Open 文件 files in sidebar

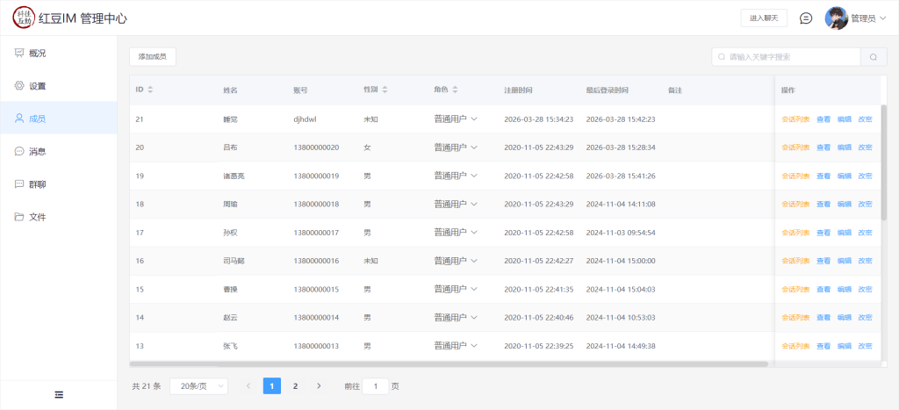click(59, 217)
